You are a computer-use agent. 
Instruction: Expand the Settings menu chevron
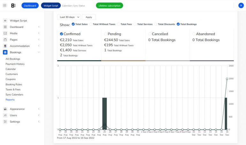(39, 122)
